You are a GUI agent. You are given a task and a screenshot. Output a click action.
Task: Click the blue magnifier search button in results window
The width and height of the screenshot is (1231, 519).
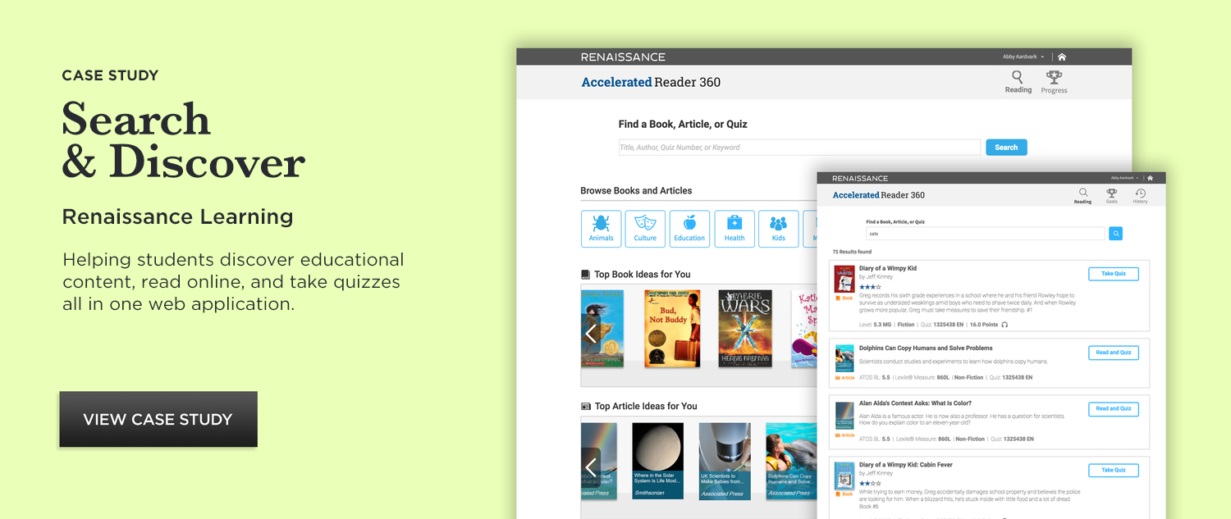pos(1116,234)
